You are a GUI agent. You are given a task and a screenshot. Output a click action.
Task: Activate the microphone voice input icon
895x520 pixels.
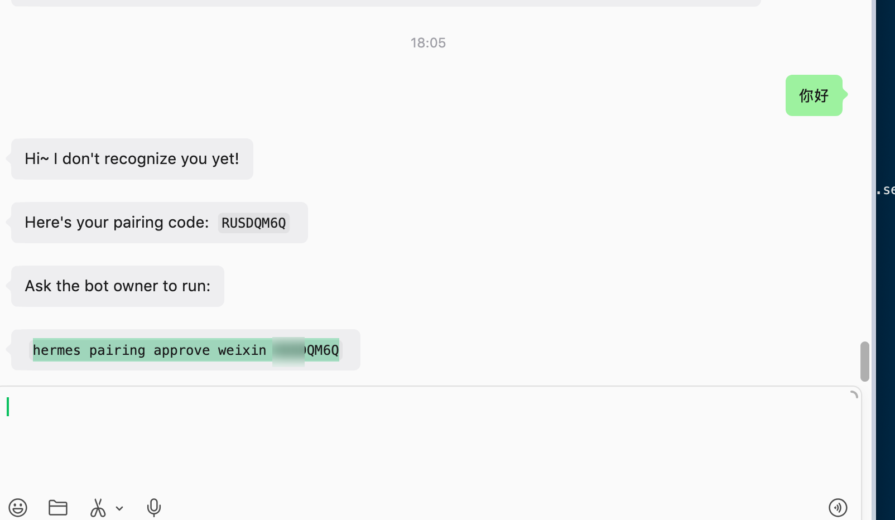(154, 507)
